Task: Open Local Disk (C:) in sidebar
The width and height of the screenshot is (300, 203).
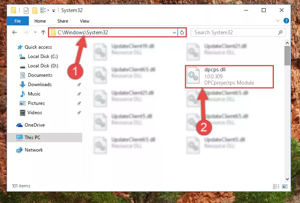Action: 43,56
